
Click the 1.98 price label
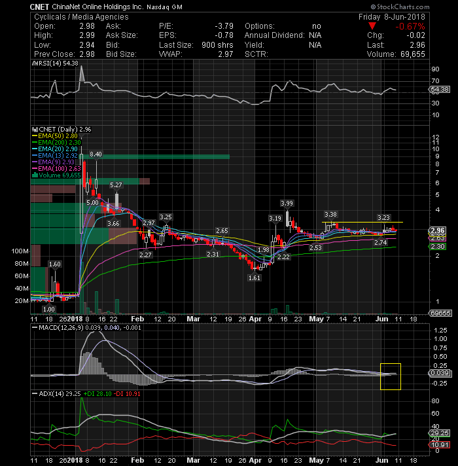click(x=264, y=249)
